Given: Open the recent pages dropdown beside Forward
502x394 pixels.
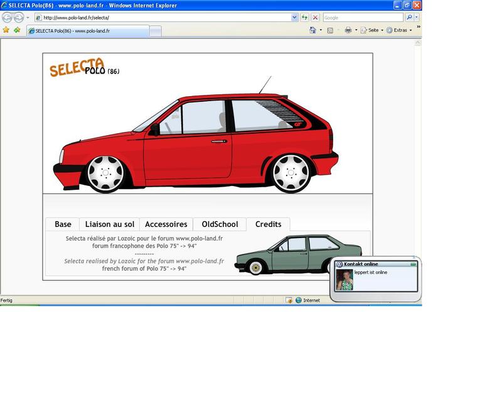Looking at the screenshot, I should (28, 18).
